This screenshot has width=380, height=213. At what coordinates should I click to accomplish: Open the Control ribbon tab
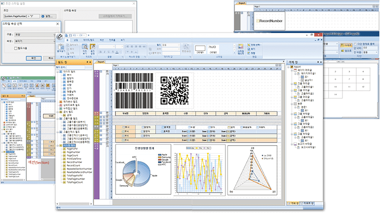coord(112,40)
